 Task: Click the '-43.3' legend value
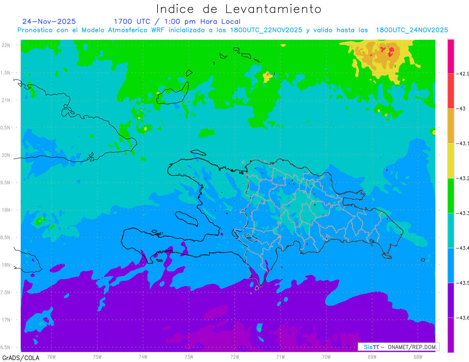pos(463,213)
